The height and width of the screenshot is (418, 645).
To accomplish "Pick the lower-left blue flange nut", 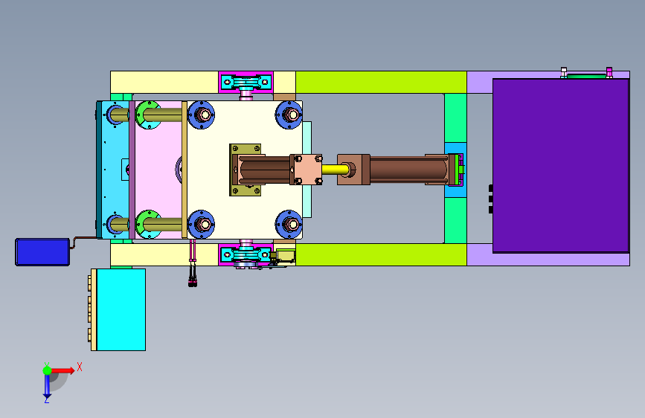I will click(x=201, y=224).
